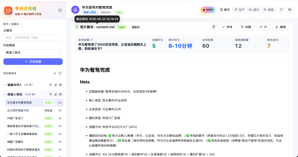Click the document icon beside 短片脚本
Viewport: 298px width, 157px height.
pyautogui.click(x=77, y=27)
